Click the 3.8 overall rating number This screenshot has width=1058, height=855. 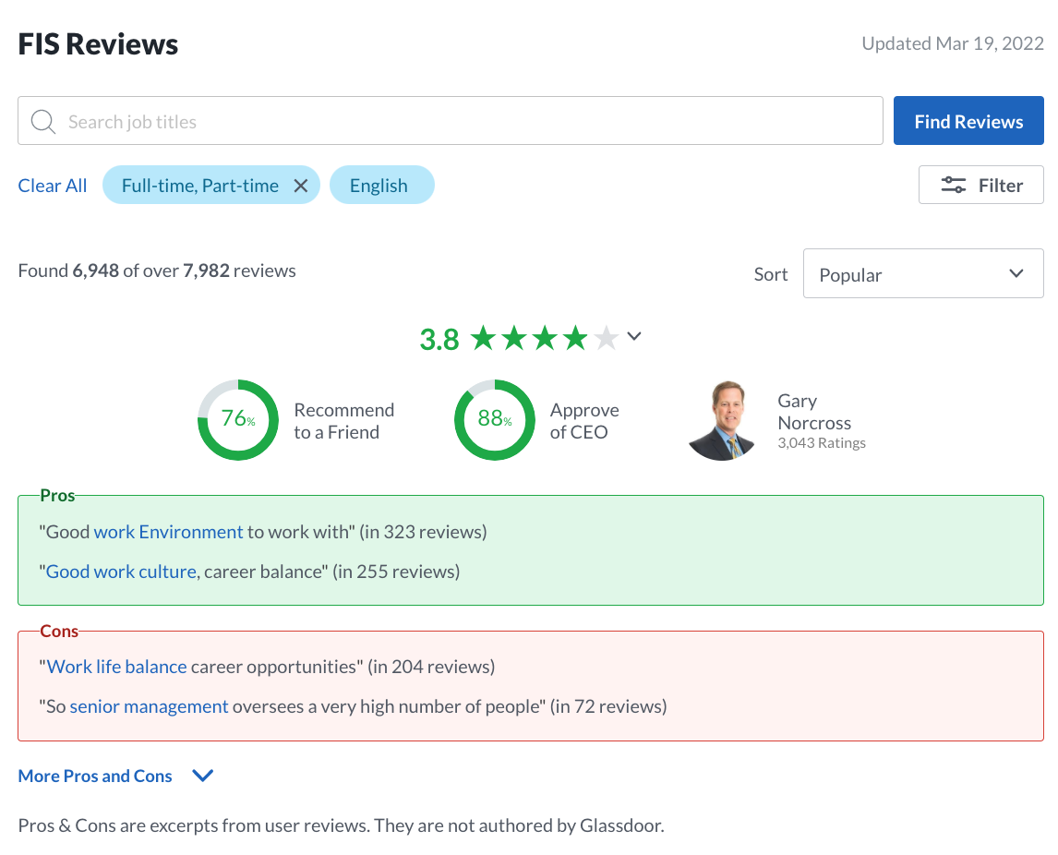439,339
